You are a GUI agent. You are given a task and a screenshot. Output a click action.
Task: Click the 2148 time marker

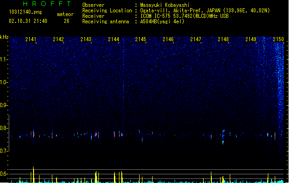[x=223, y=39]
